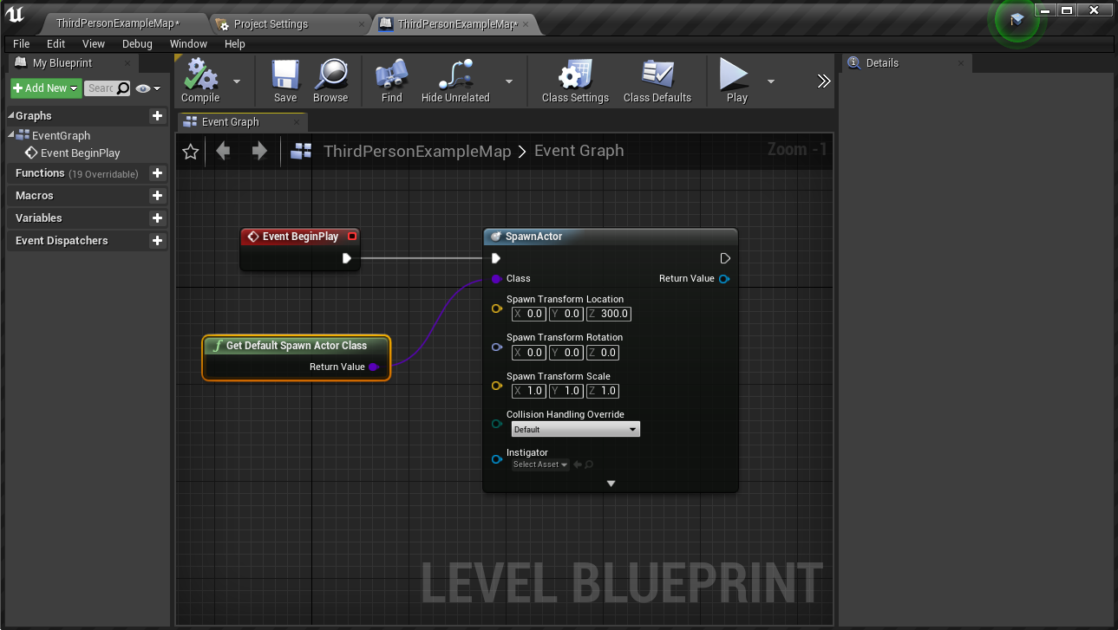1118x630 pixels.
Task: Open the File menu
Action: pyautogui.click(x=22, y=43)
